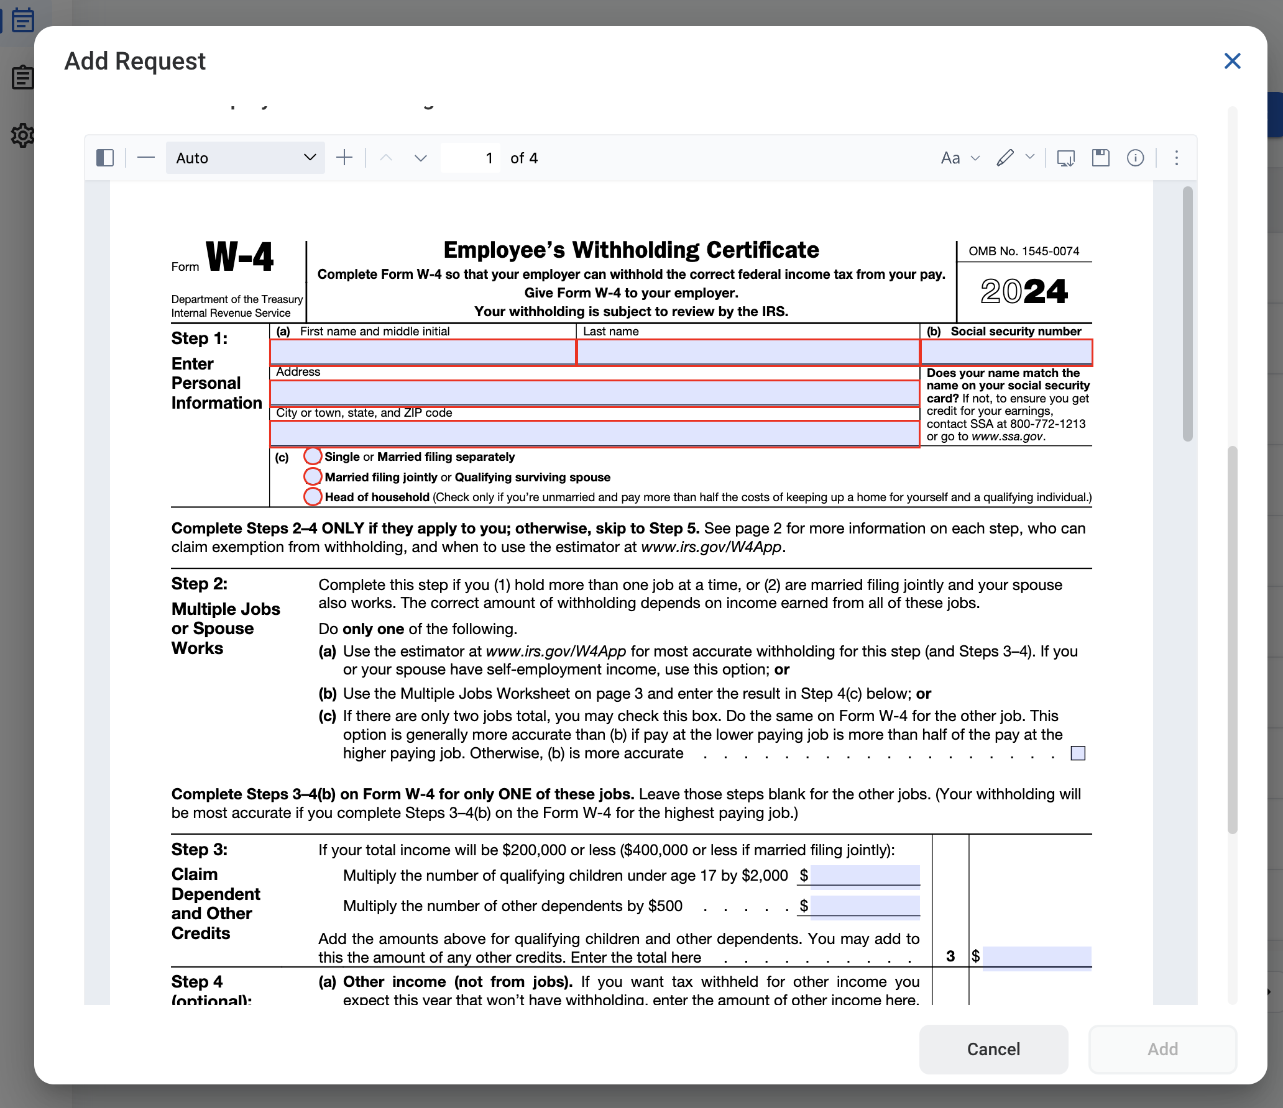The width and height of the screenshot is (1283, 1108).
Task: Open document info icon
Action: point(1135,158)
